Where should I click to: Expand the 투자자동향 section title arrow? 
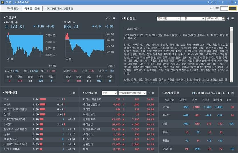point(163,93)
